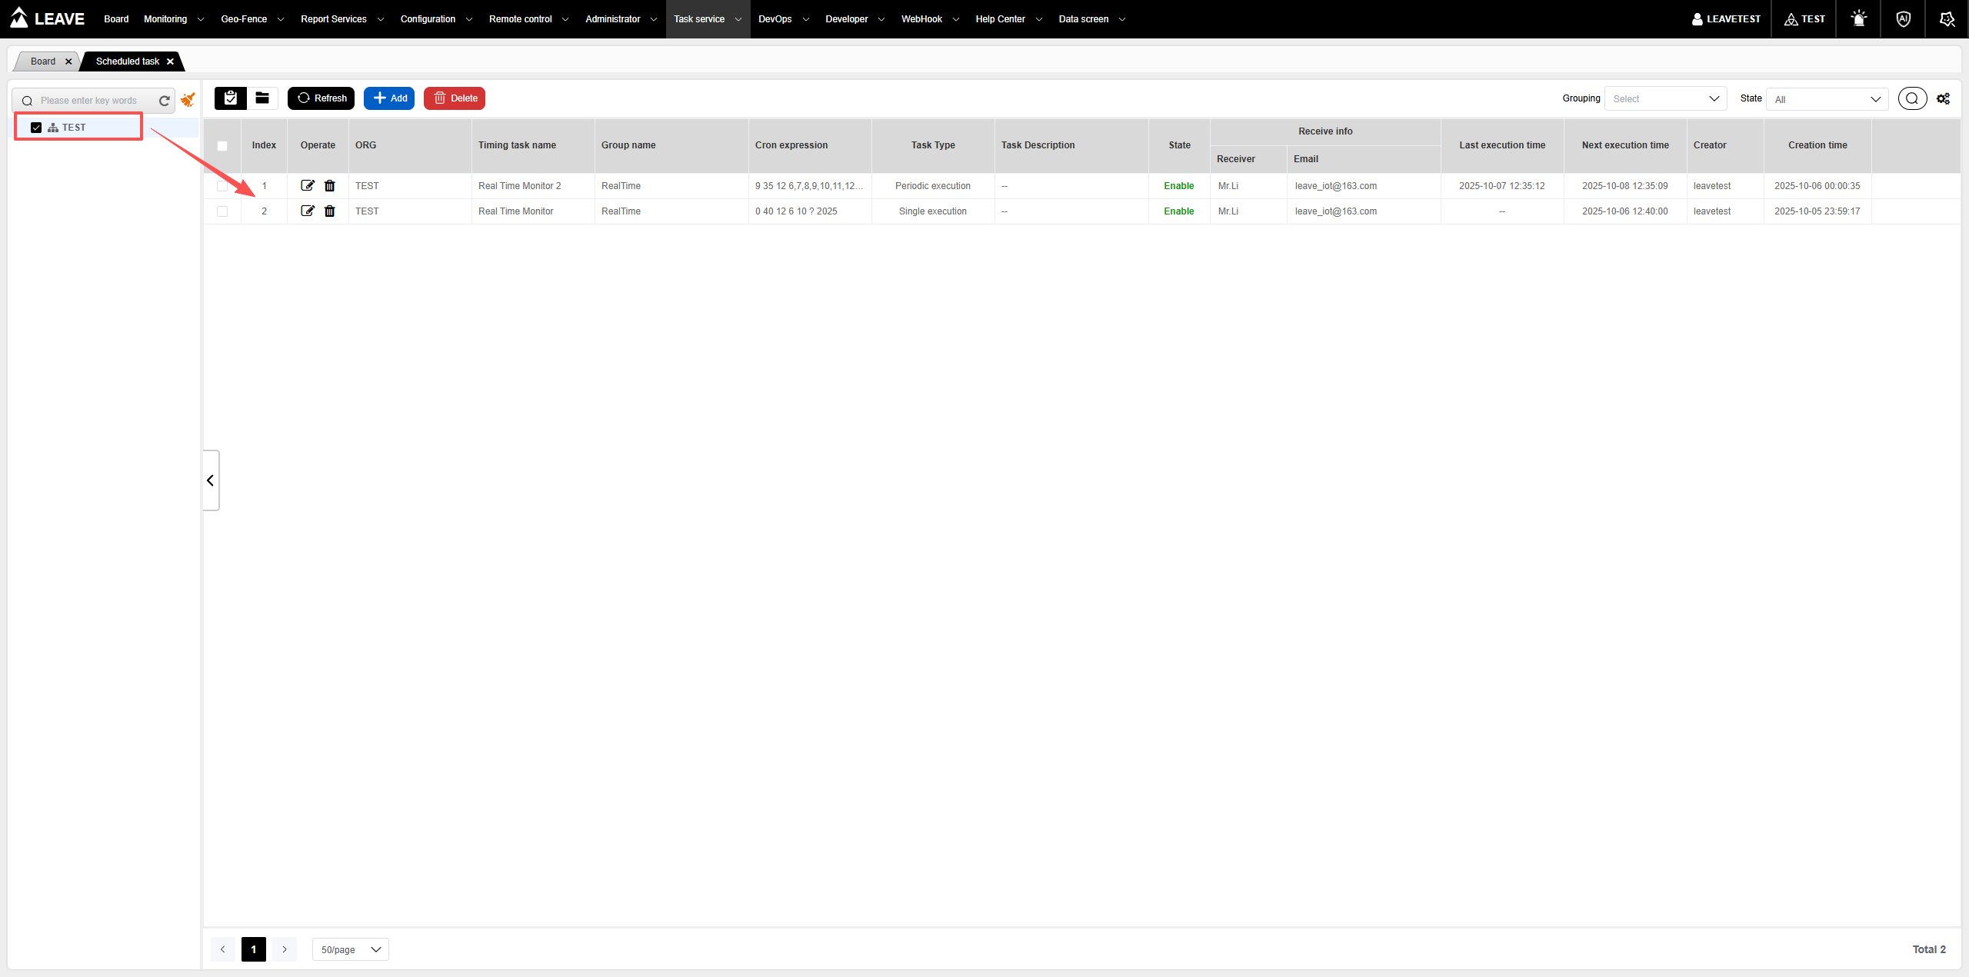Check the select-all header checkbox
The width and height of the screenshot is (1969, 977).
point(222,145)
